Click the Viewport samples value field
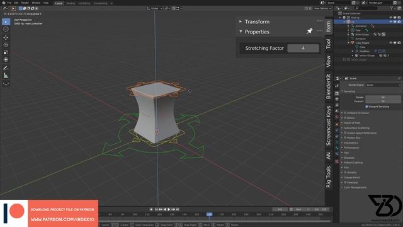This screenshot has height=227, width=403. (383, 101)
